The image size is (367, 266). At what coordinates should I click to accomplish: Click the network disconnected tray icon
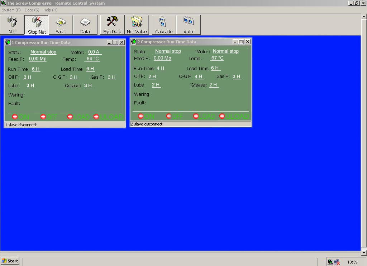[337, 262]
